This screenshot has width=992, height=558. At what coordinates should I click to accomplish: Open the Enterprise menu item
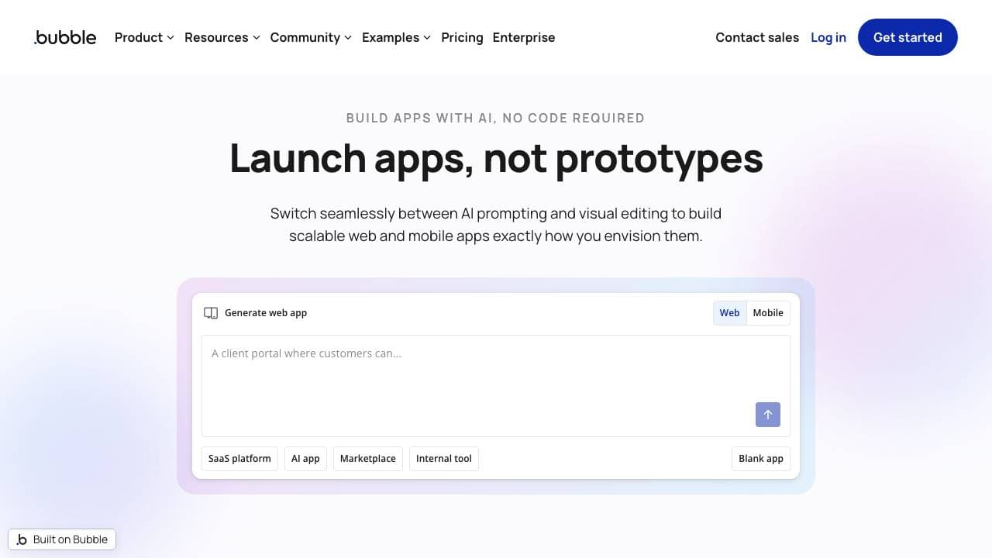click(524, 37)
